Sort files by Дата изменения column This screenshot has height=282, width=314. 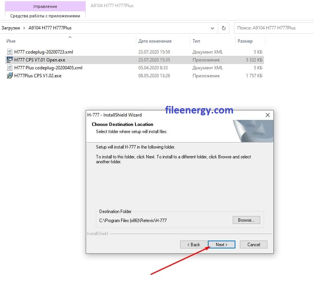point(155,41)
